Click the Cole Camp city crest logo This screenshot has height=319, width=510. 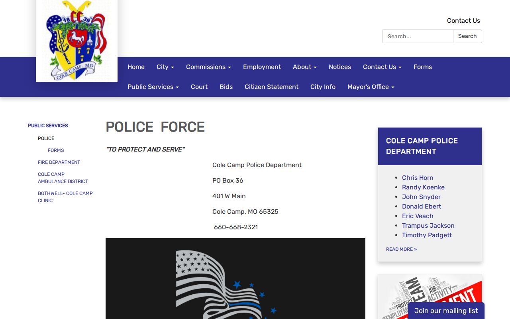tap(76, 41)
